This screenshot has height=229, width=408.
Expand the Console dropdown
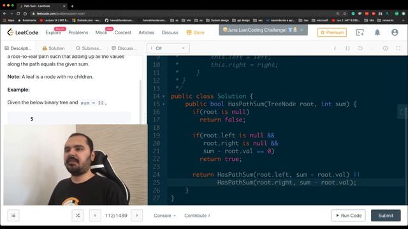click(164, 216)
